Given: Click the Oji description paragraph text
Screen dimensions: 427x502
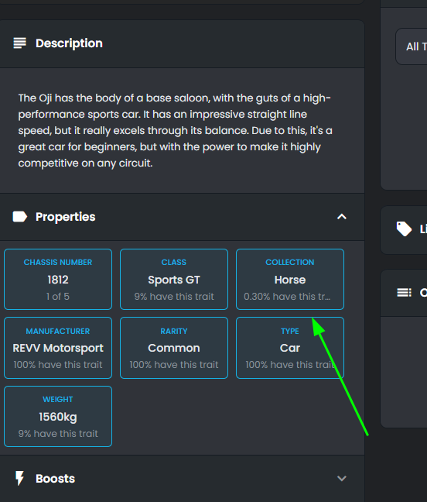Looking at the screenshot, I should point(175,131).
